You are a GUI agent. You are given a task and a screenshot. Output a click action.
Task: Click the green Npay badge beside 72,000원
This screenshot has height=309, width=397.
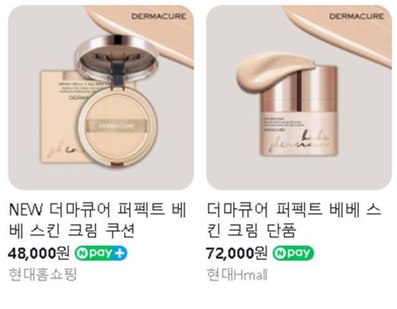click(x=293, y=253)
